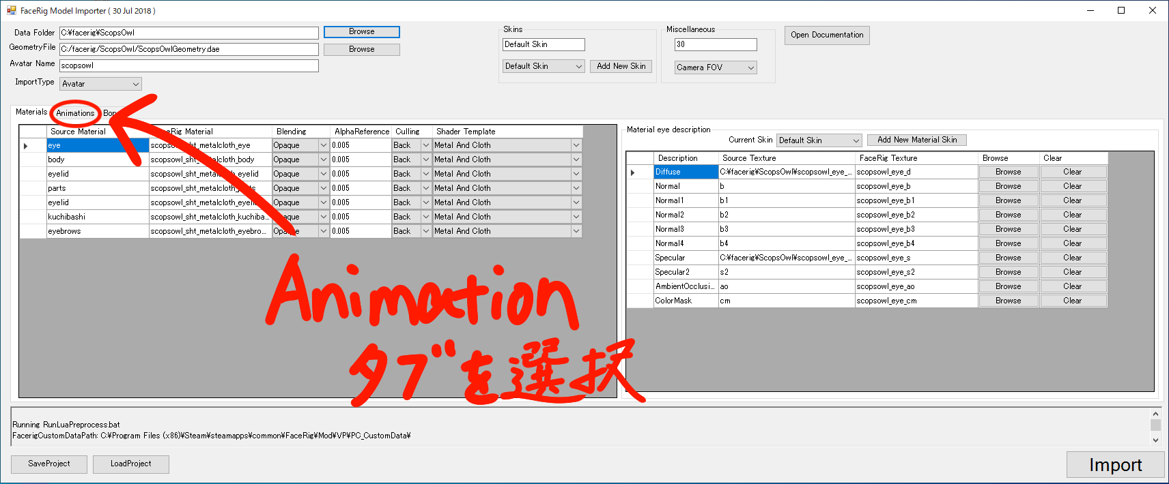This screenshot has height=484, width=1169.
Task: Switch to the Animations tab
Action: [x=75, y=113]
